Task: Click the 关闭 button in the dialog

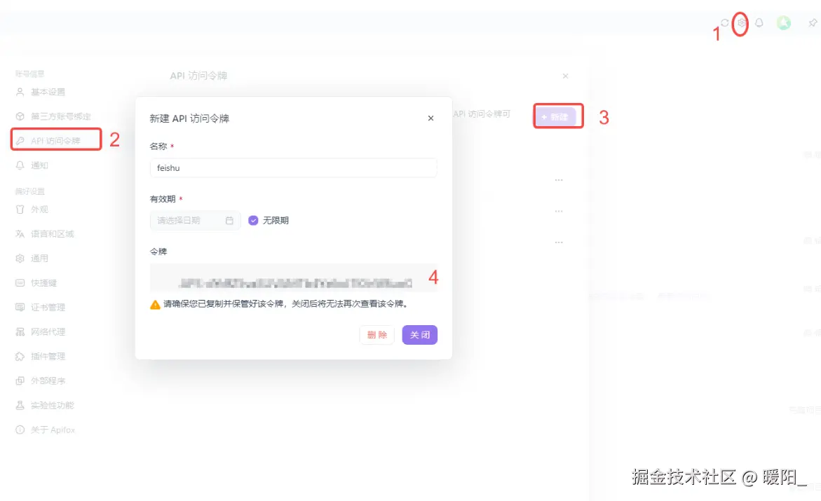Action: tap(420, 335)
